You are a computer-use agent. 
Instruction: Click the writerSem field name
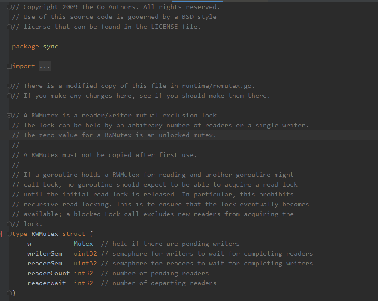click(x=45, y=253)
